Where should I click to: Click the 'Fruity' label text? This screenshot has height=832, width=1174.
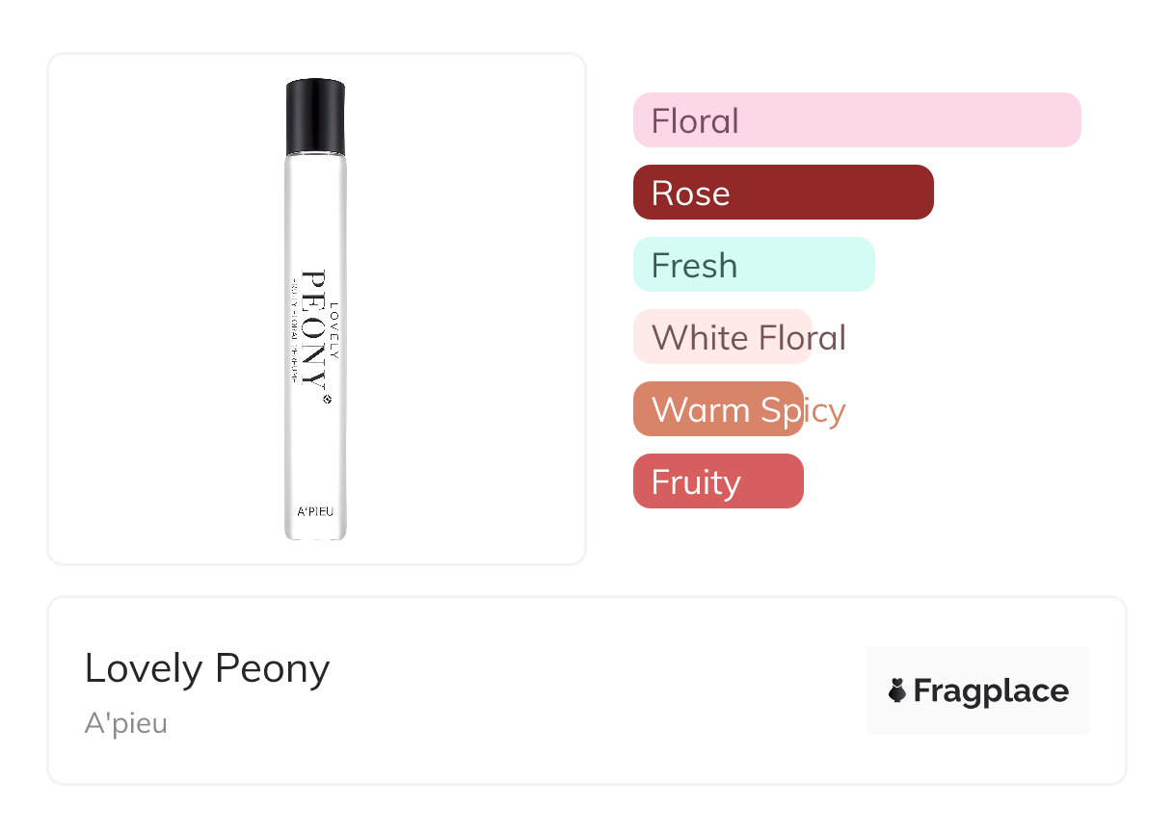pos(696,482)
